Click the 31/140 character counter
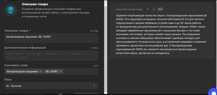 click(94, 31)
